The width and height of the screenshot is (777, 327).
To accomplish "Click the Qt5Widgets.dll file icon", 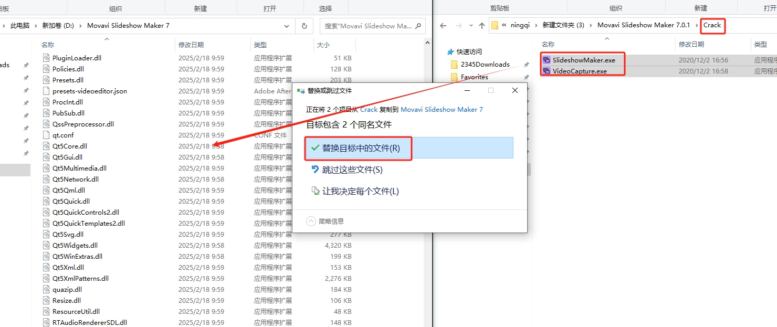I will tap(46, 245).
